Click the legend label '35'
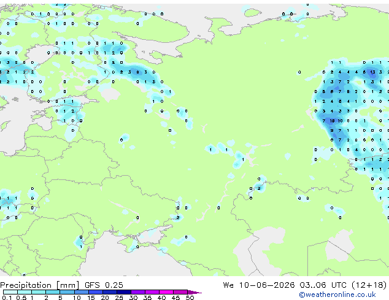Image resolution: width=389 pixels, height=300 pixels. point(147,298)
